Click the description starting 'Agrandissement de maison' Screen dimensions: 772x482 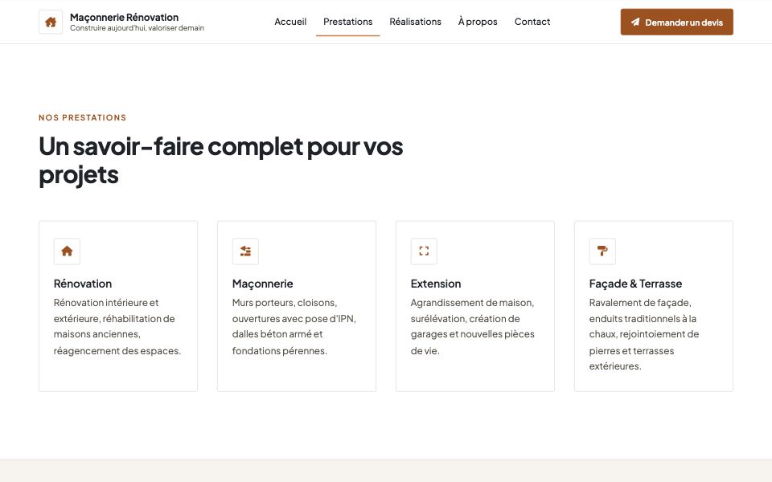tap(473, 327)
